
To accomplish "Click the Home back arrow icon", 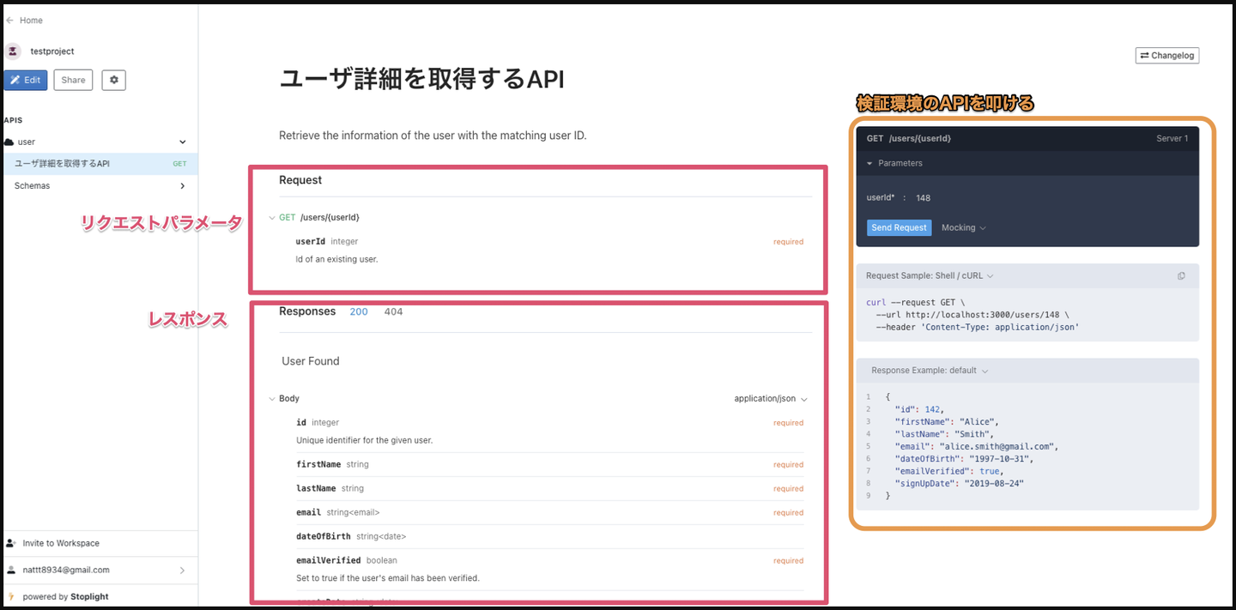I will 9,21.
